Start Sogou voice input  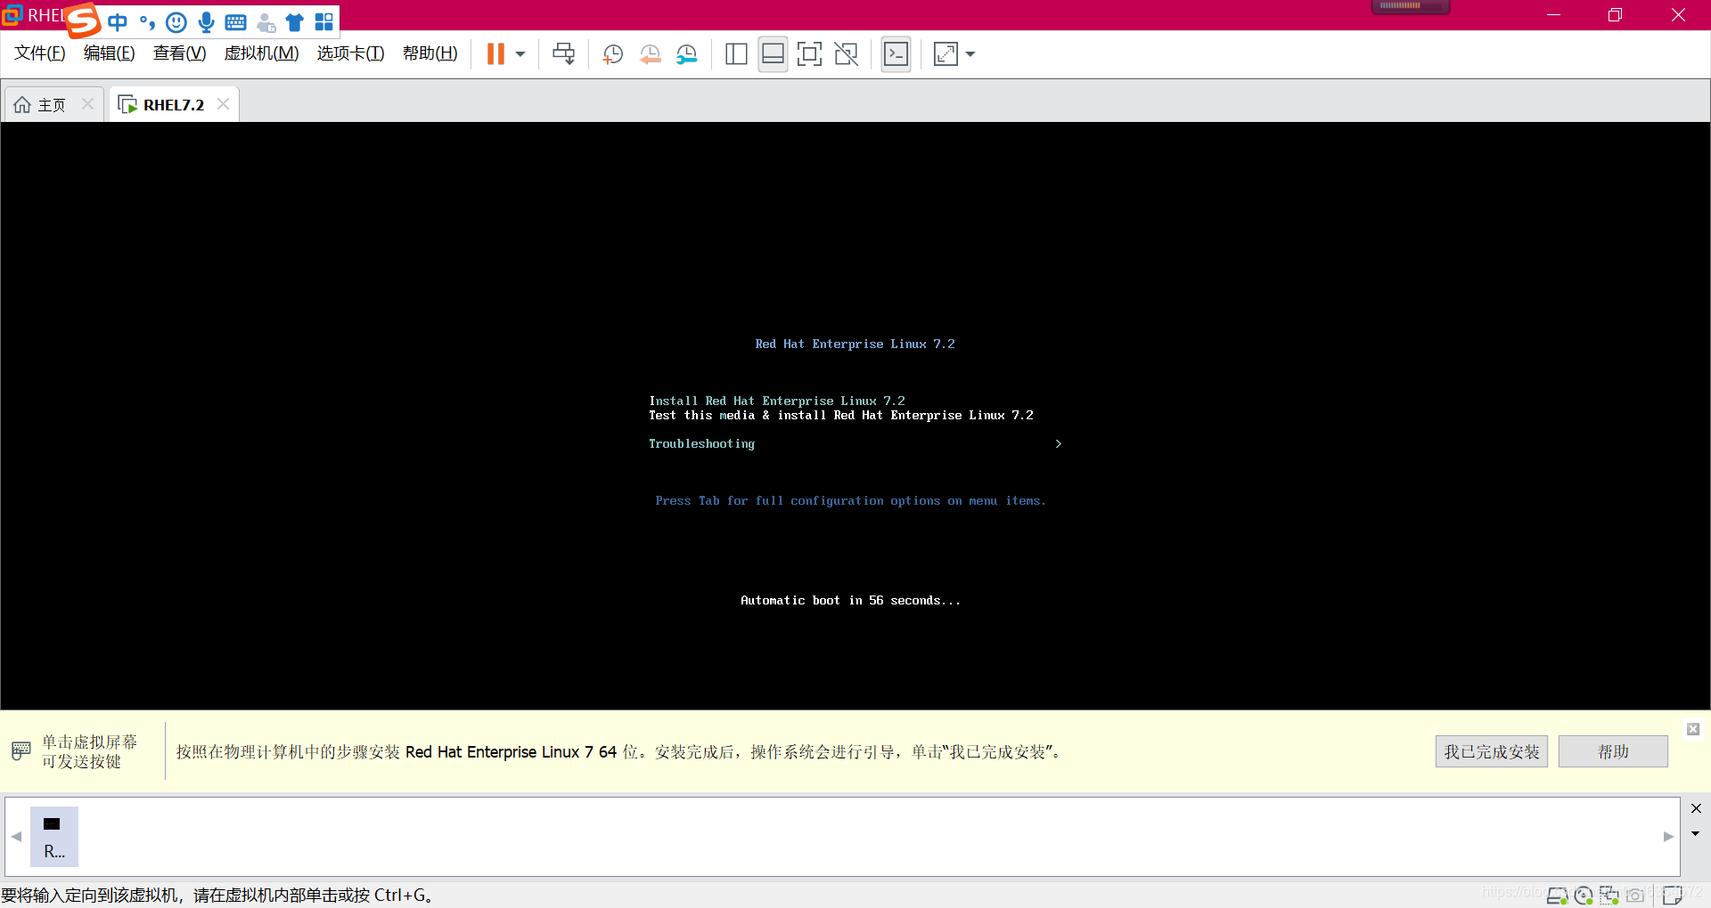[x=206, y=22]
